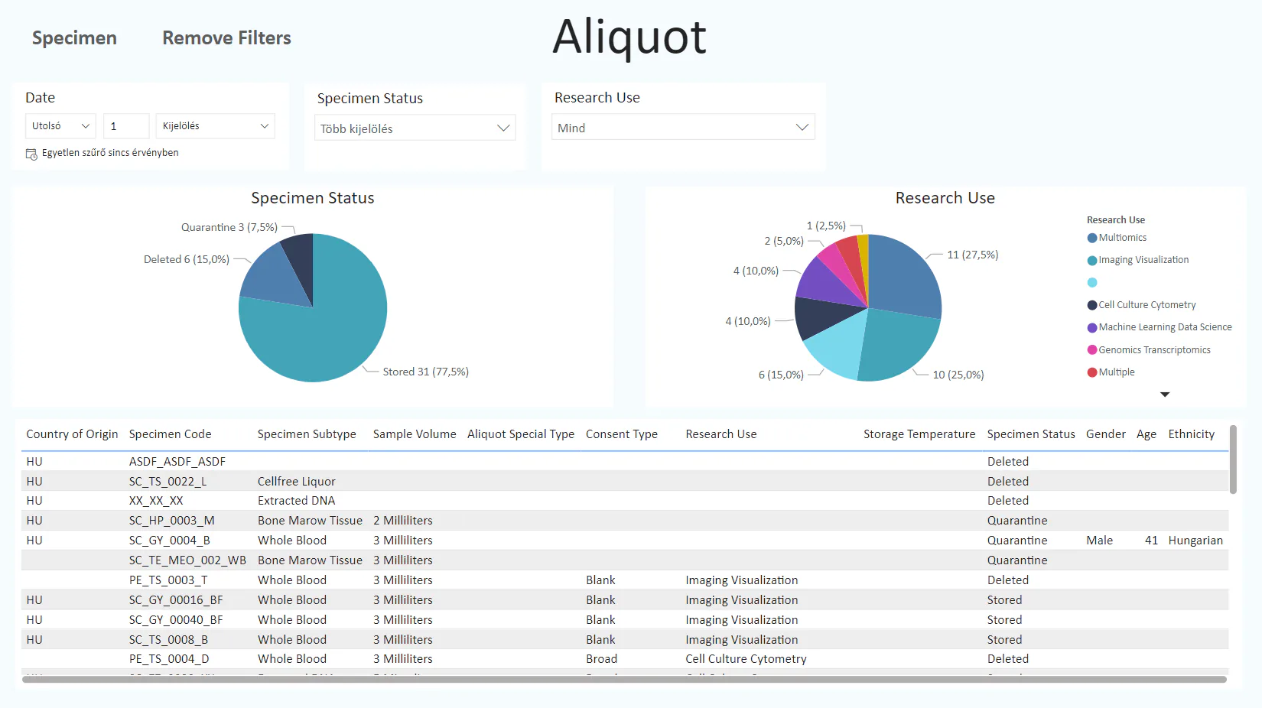Image resolution: width=1262 pixels, height=708 pixels.
Task: Click the Cell Culture Cytometry legend entry
Action: (1141, 305)
